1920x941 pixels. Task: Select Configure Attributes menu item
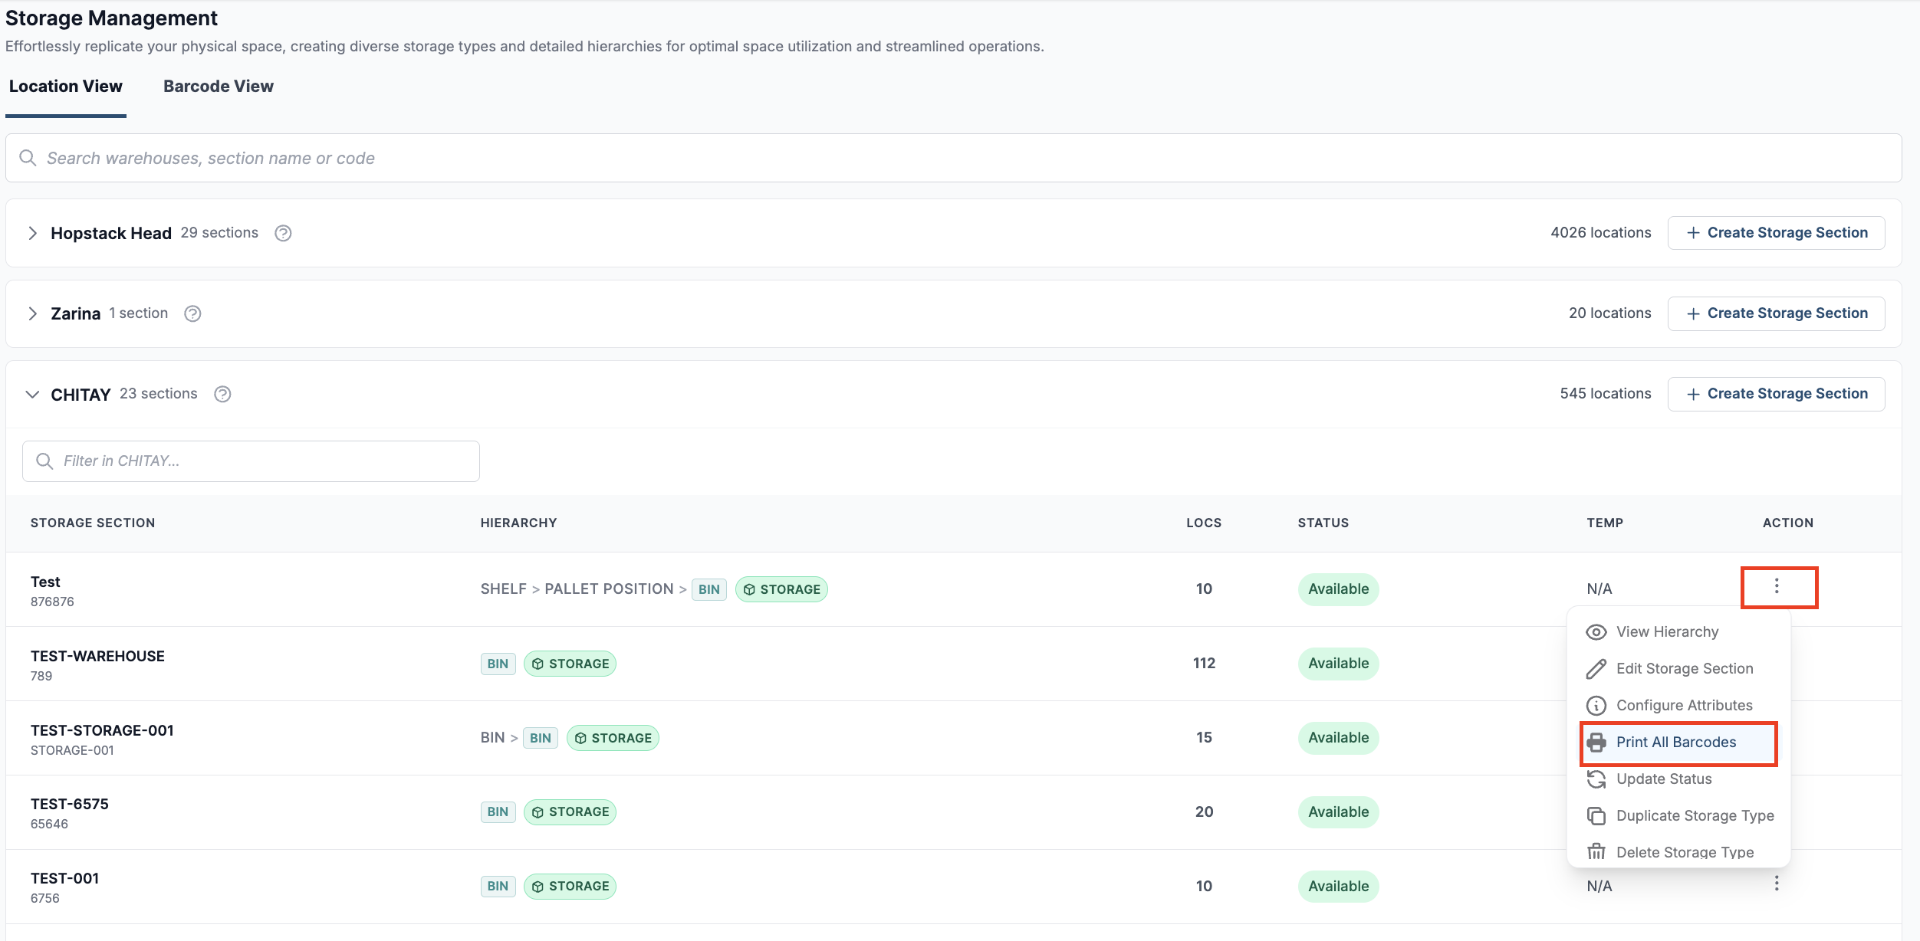click(1678, 705)
